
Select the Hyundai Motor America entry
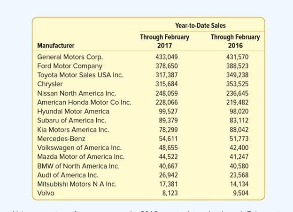[x=73, y=111]
